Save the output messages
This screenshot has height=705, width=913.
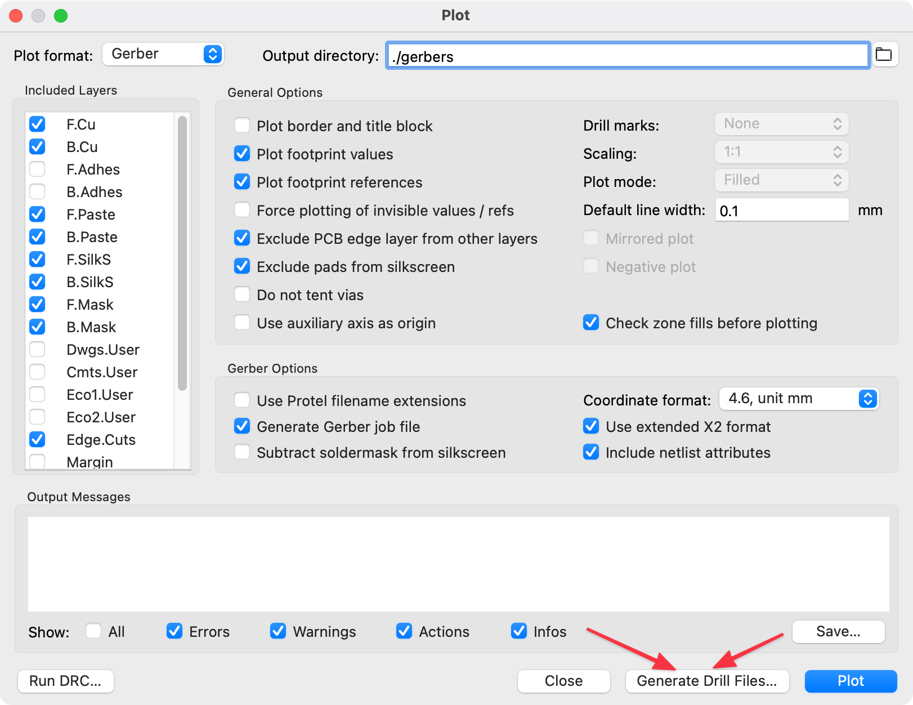[838, 631]
